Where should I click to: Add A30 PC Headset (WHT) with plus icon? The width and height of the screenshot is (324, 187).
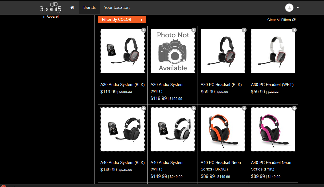[x=294, y=30]
